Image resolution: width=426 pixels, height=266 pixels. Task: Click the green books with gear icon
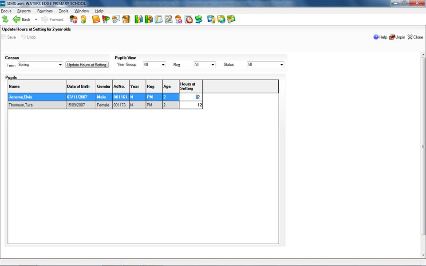149,19
